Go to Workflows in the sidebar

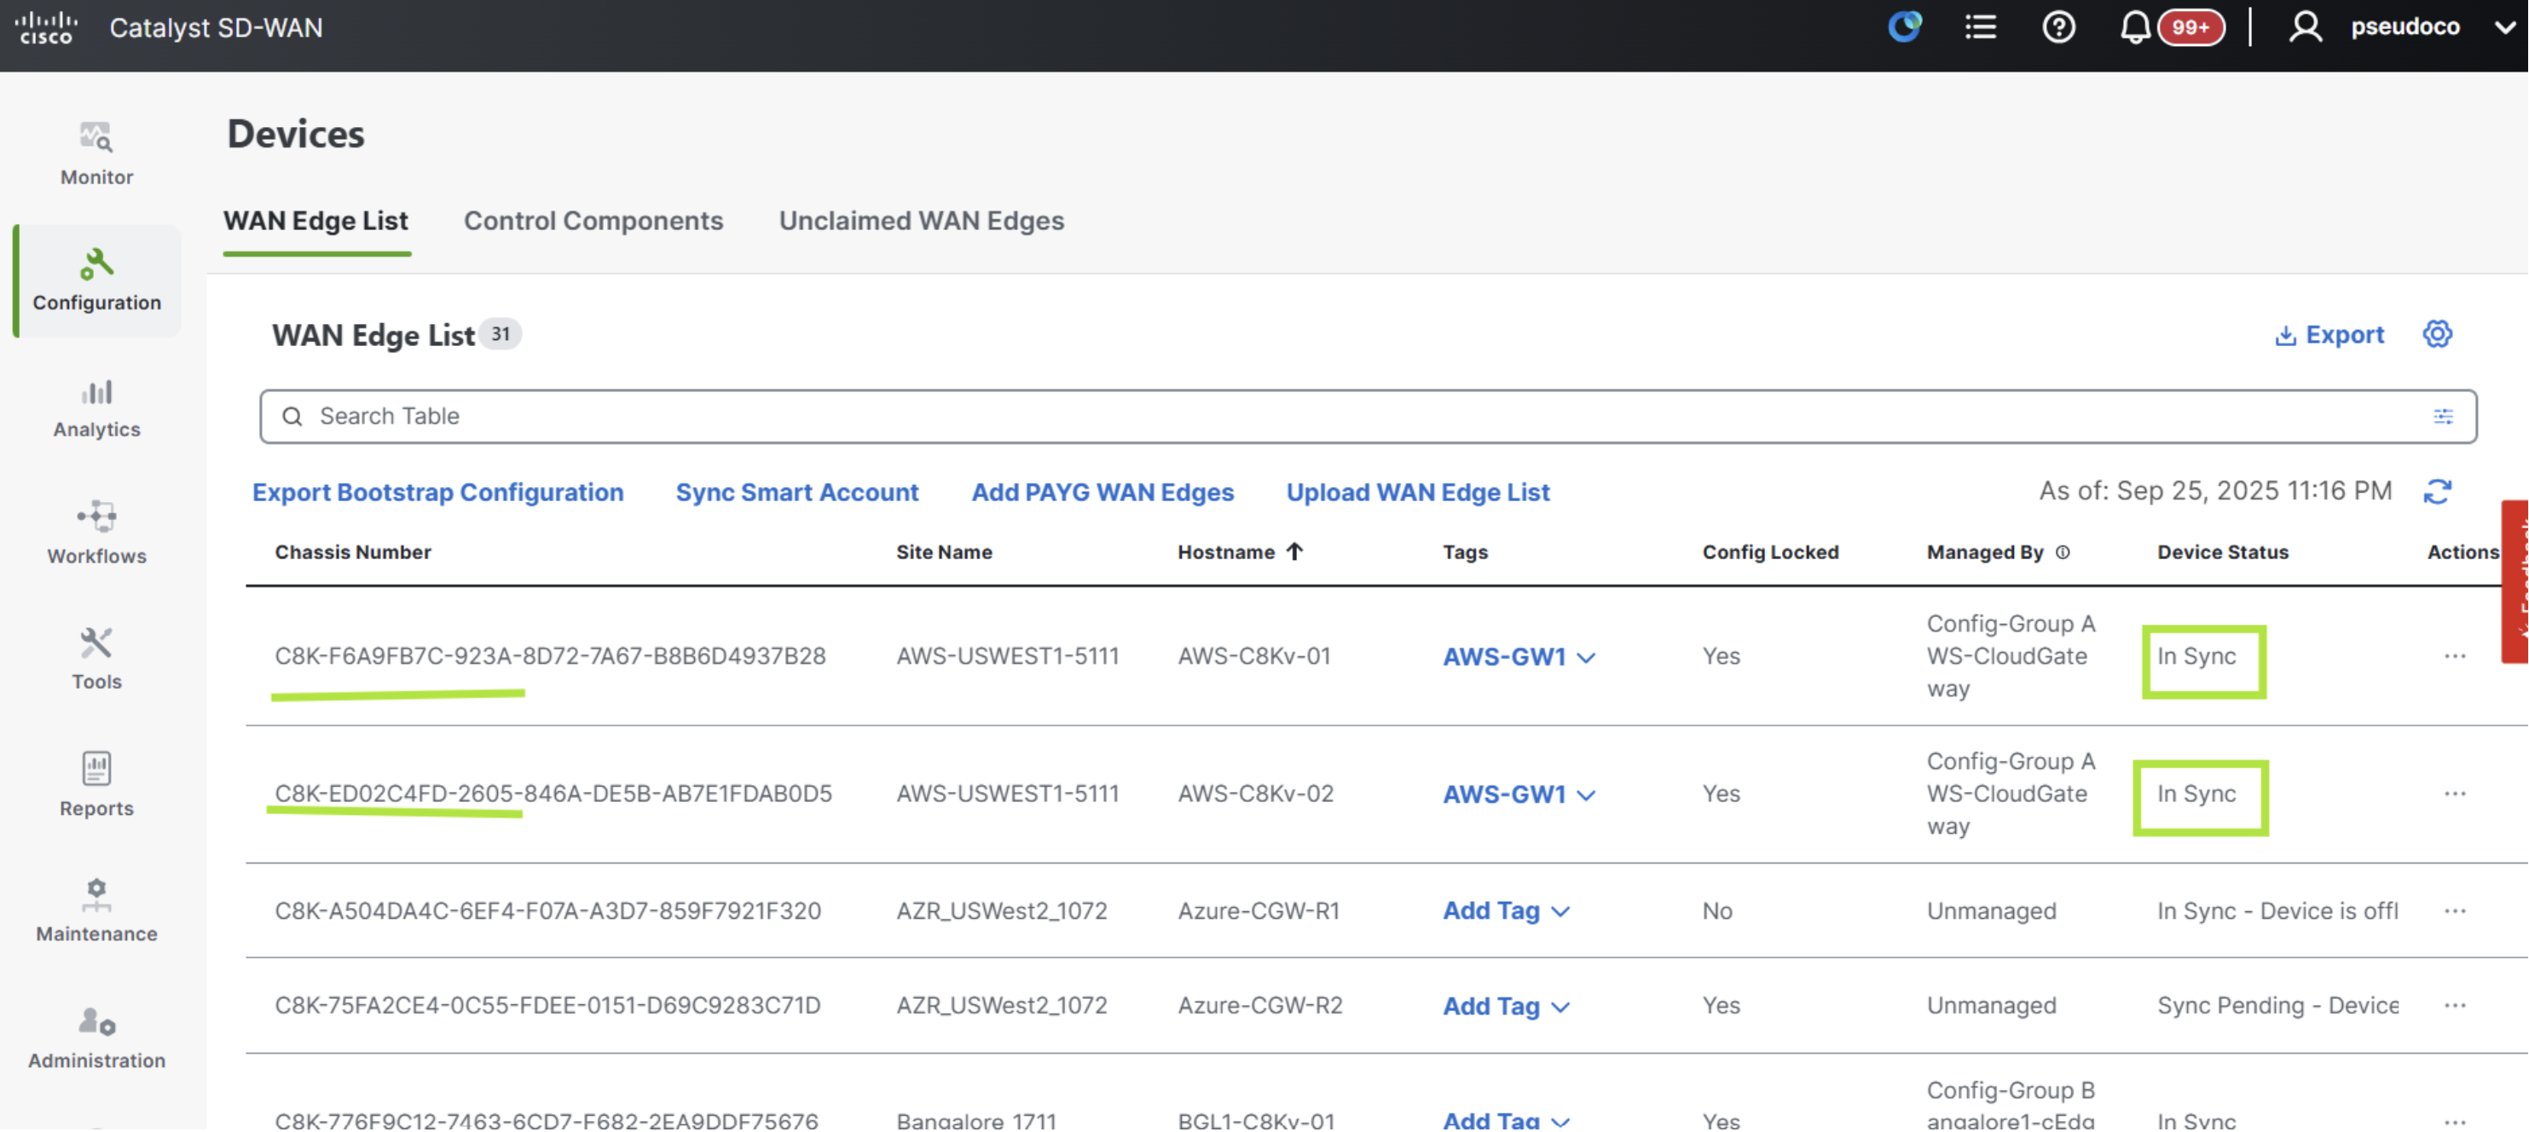96,532
